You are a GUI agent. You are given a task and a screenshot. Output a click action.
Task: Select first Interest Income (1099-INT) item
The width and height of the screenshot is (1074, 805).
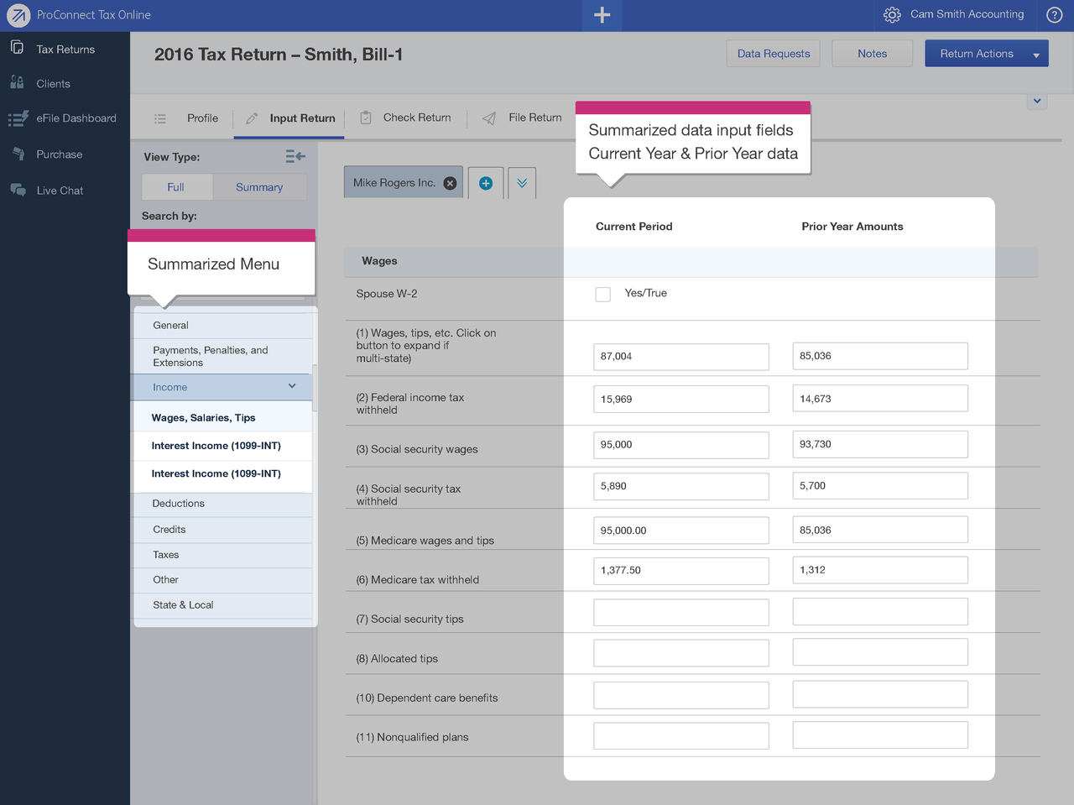[222, 446]
